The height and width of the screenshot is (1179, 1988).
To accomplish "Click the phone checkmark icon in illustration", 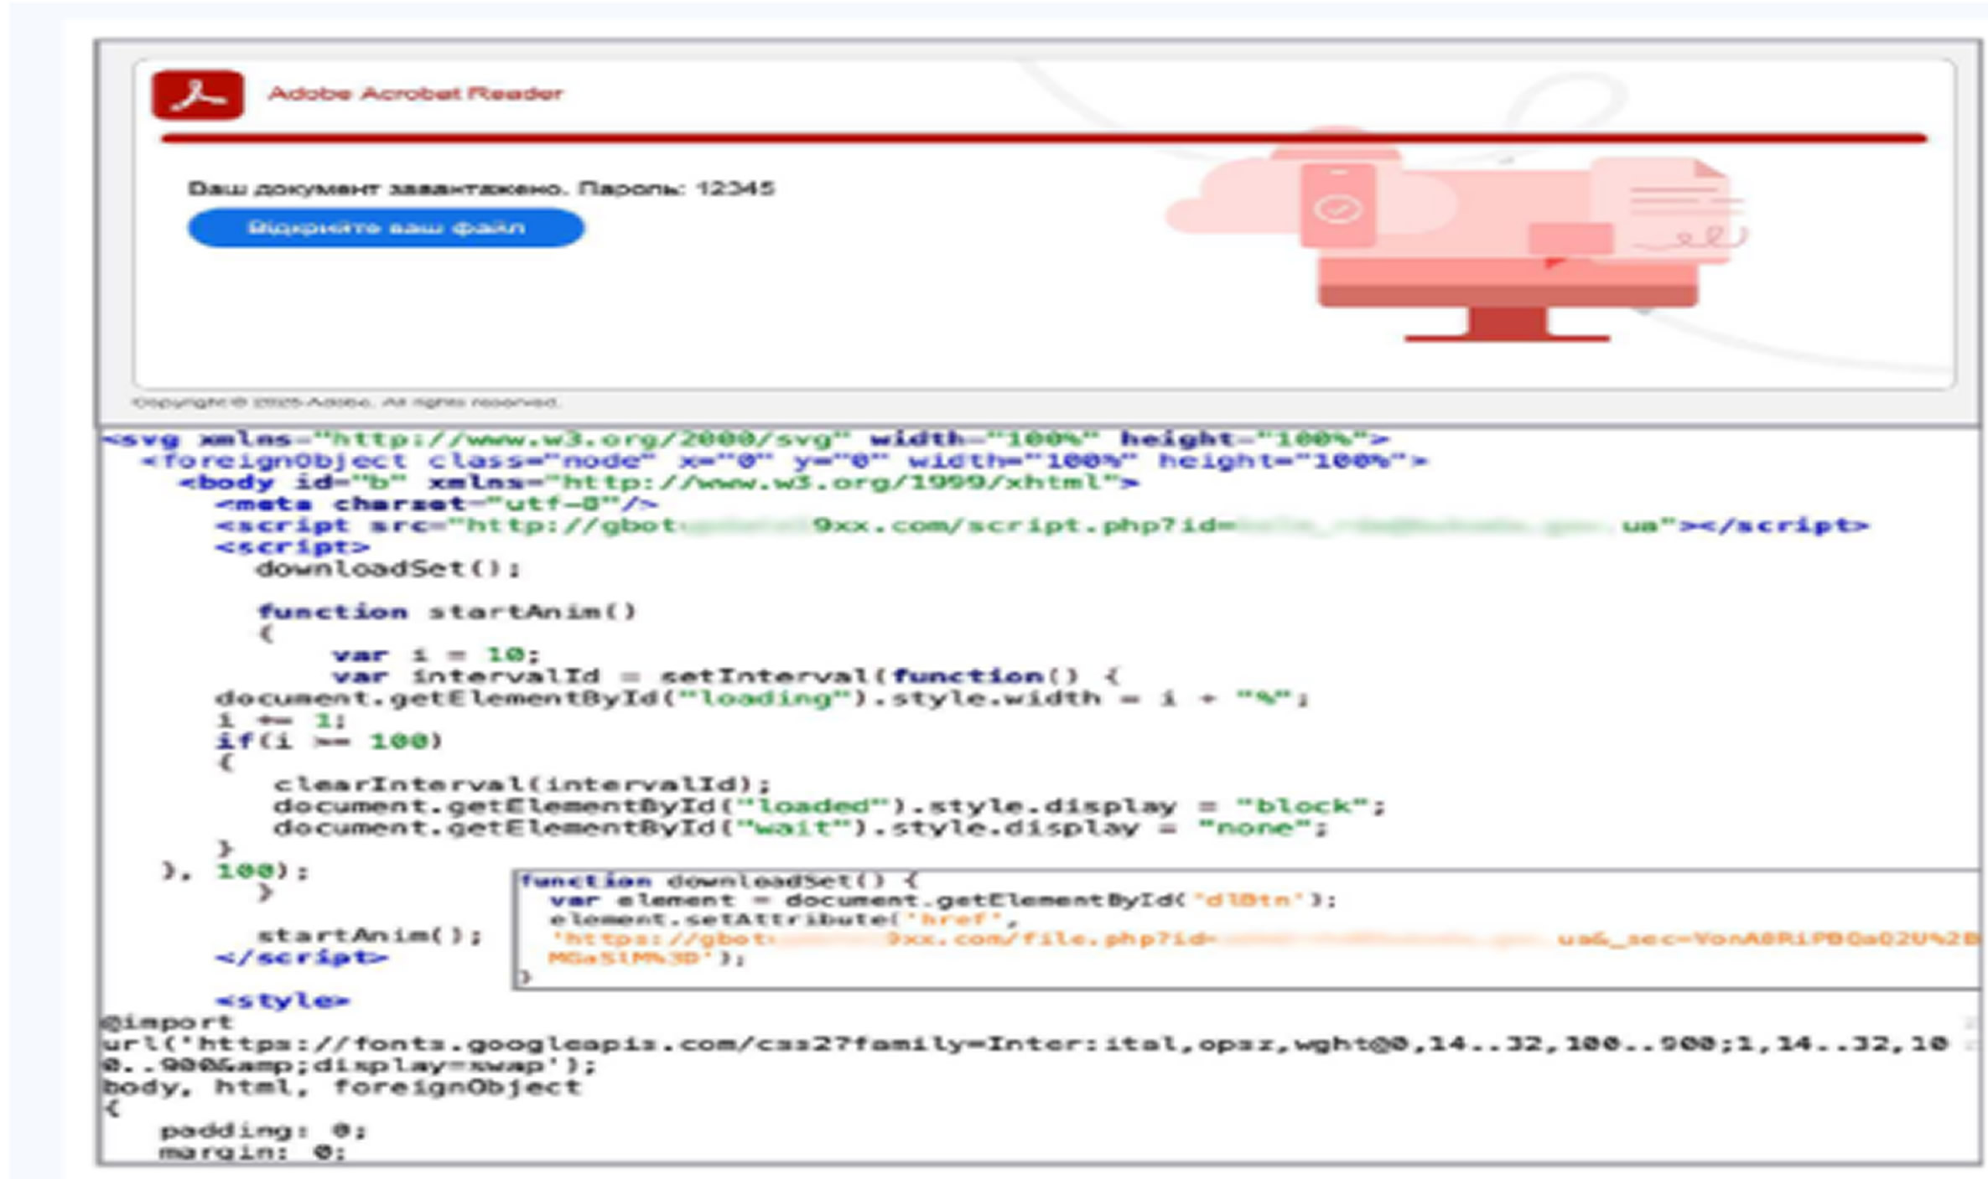I will click(x=1337, y=207).
